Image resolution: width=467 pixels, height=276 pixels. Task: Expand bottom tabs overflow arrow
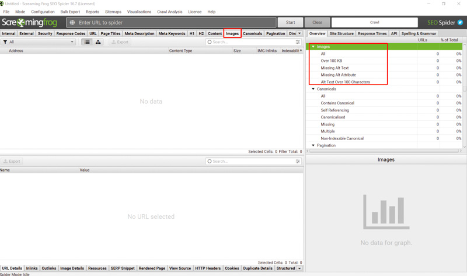[299, 268]
